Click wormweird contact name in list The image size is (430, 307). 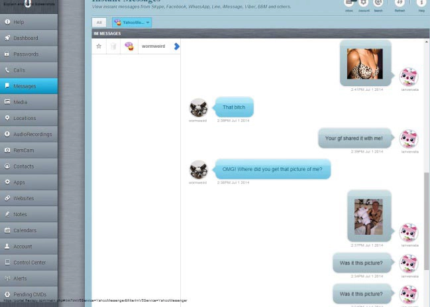point(153,46)
